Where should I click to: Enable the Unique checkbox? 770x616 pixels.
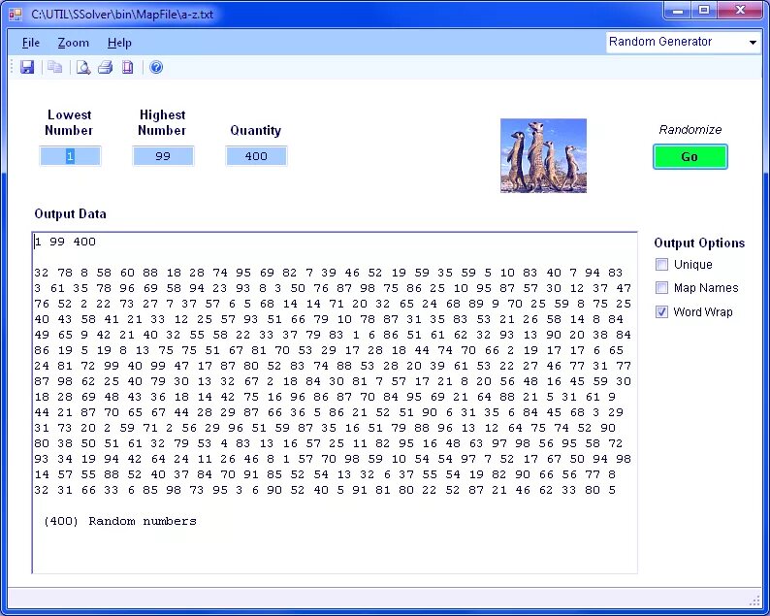tap(661, 264)
